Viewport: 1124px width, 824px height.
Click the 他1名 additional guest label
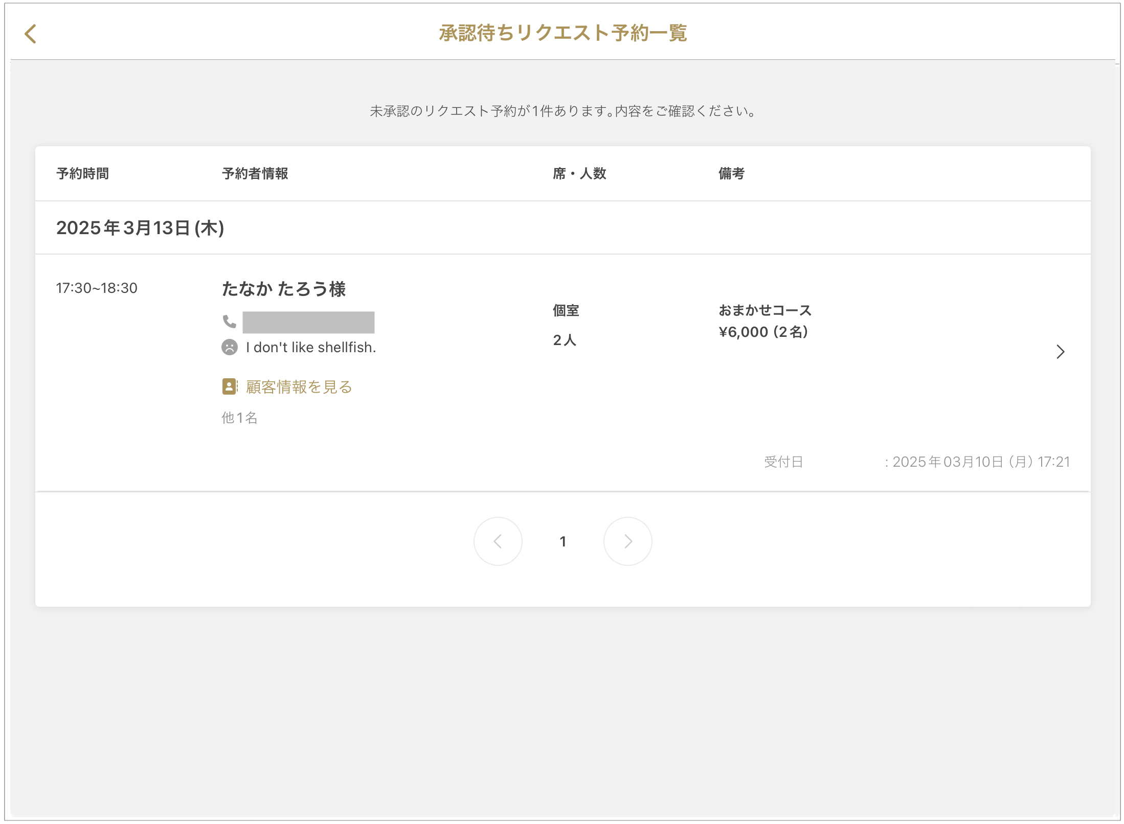pyautogui.click(x=239, y=418)
